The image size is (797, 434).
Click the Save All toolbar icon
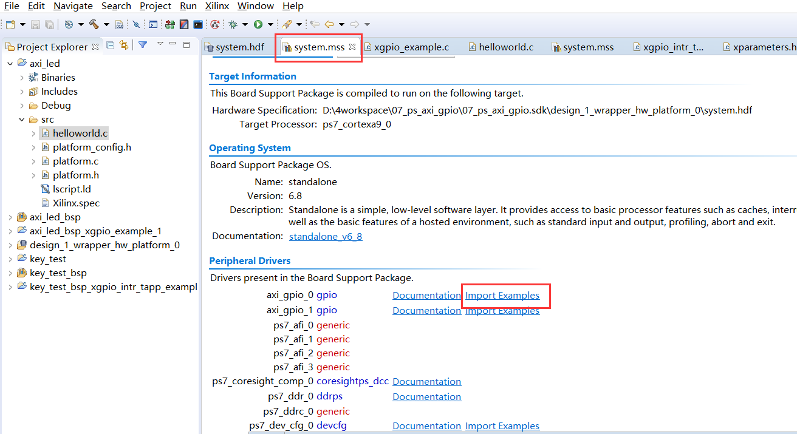click(x=49, y=25)
